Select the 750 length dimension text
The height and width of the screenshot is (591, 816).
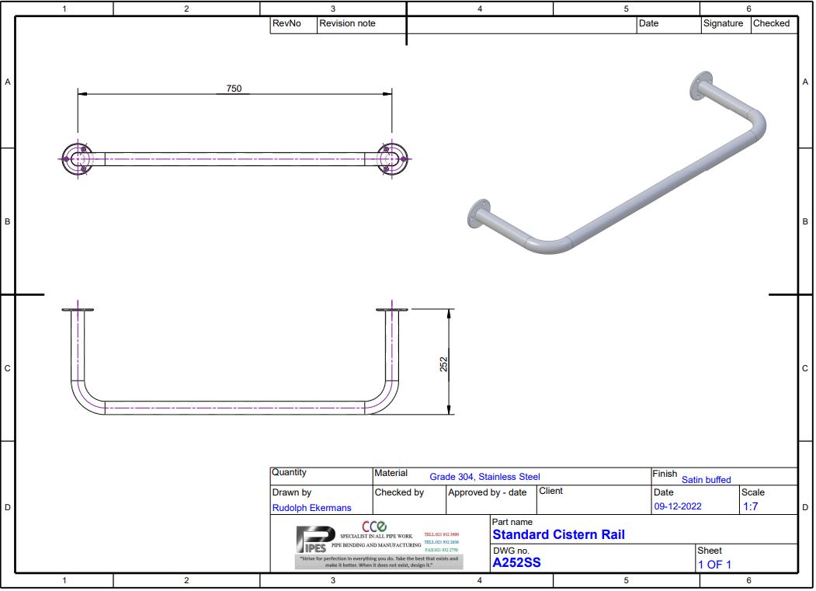pyautogui.click(x=234, y=89)
